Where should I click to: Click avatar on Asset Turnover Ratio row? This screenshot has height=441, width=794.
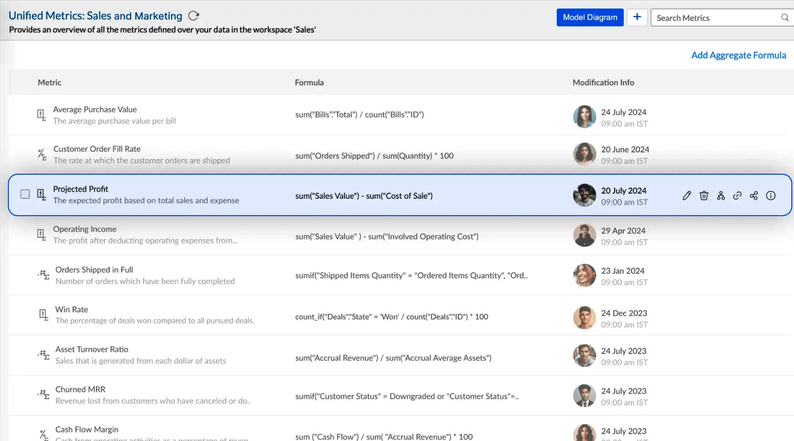pos(584,355)
